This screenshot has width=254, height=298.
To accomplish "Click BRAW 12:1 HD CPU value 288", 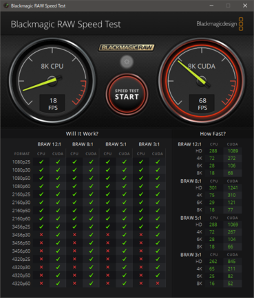I will [x=213, y=151].
